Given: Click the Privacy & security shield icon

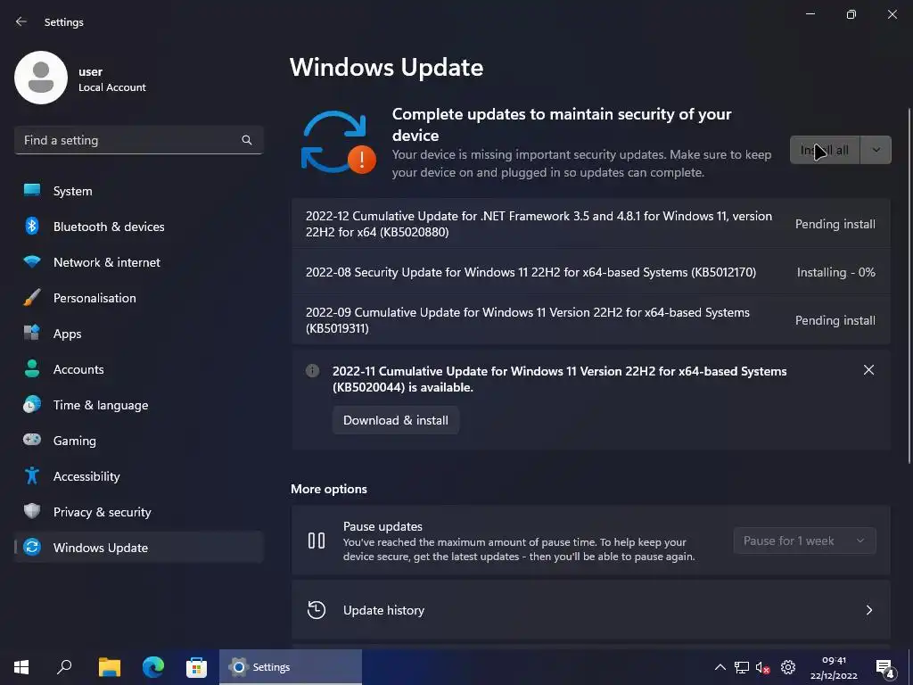Looking at the screenshot, I should 32,511.
